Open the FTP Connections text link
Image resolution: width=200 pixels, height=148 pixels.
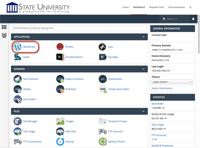[32, 142]
